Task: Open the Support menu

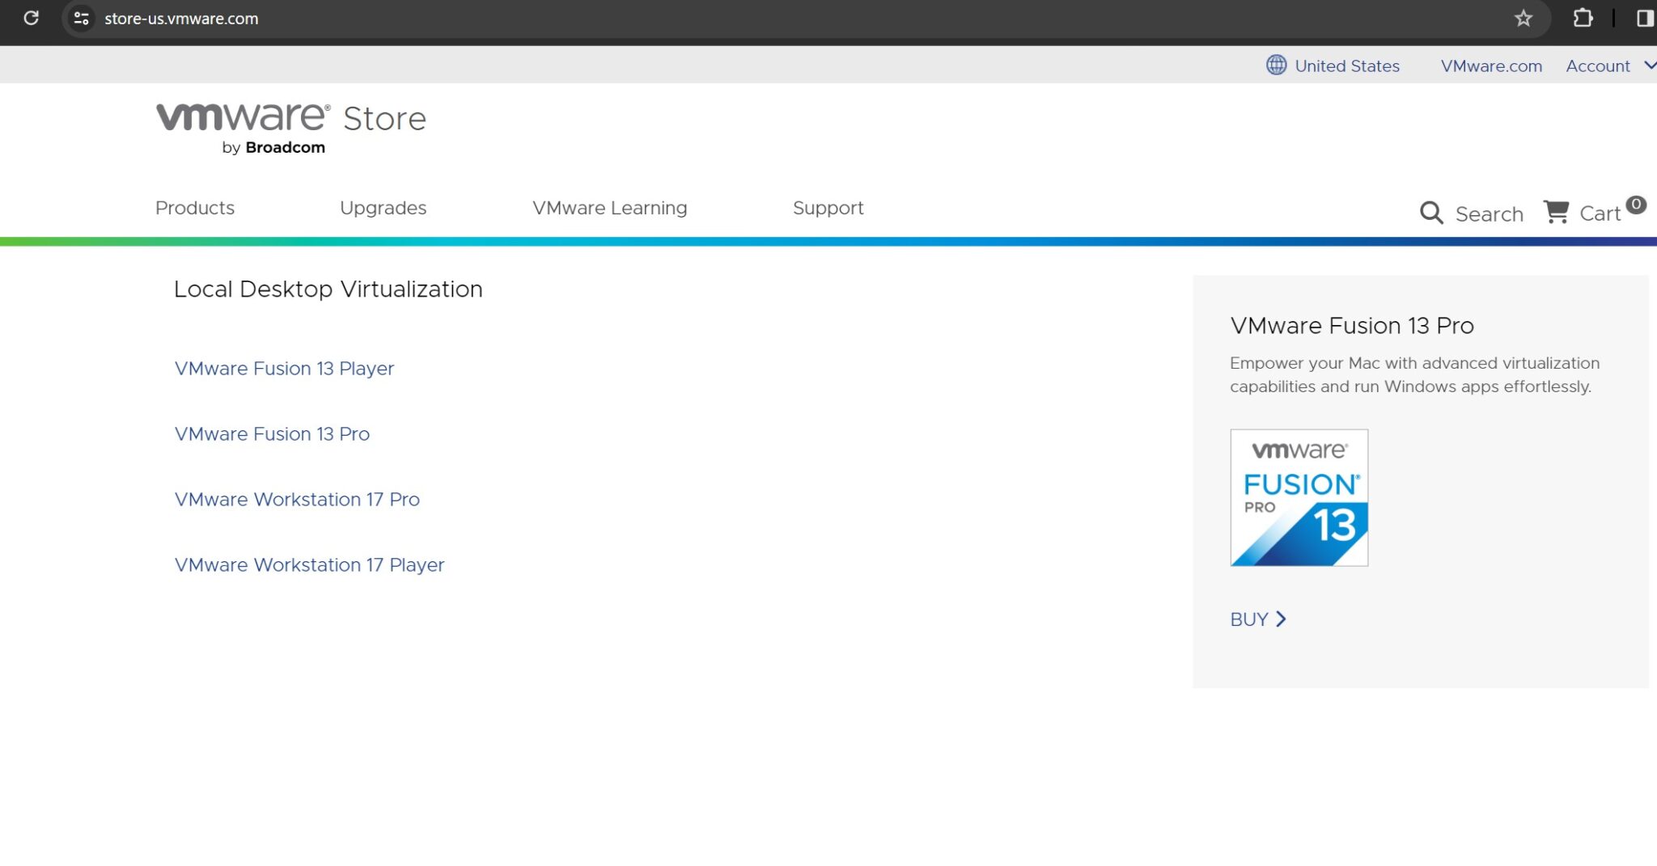Action: [828, 208]
